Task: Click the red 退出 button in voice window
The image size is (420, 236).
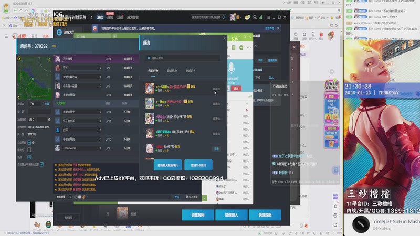Action: pyautogui.click(x=236, y=89)
